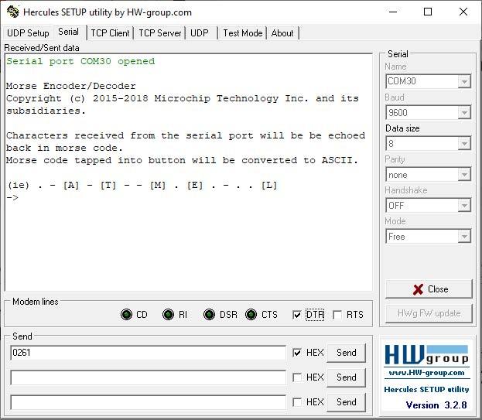Image resolution: width=482 pixels, height=420 pixels.
Task: Click Close to close the serial port
Action: pos(429,289)
